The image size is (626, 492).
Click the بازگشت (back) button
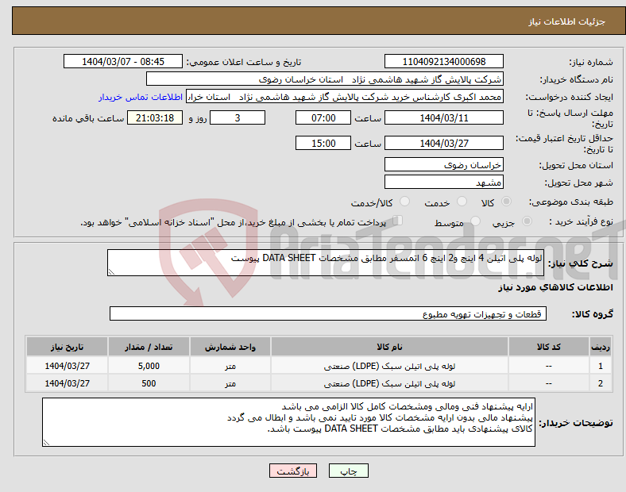[293, 471]
